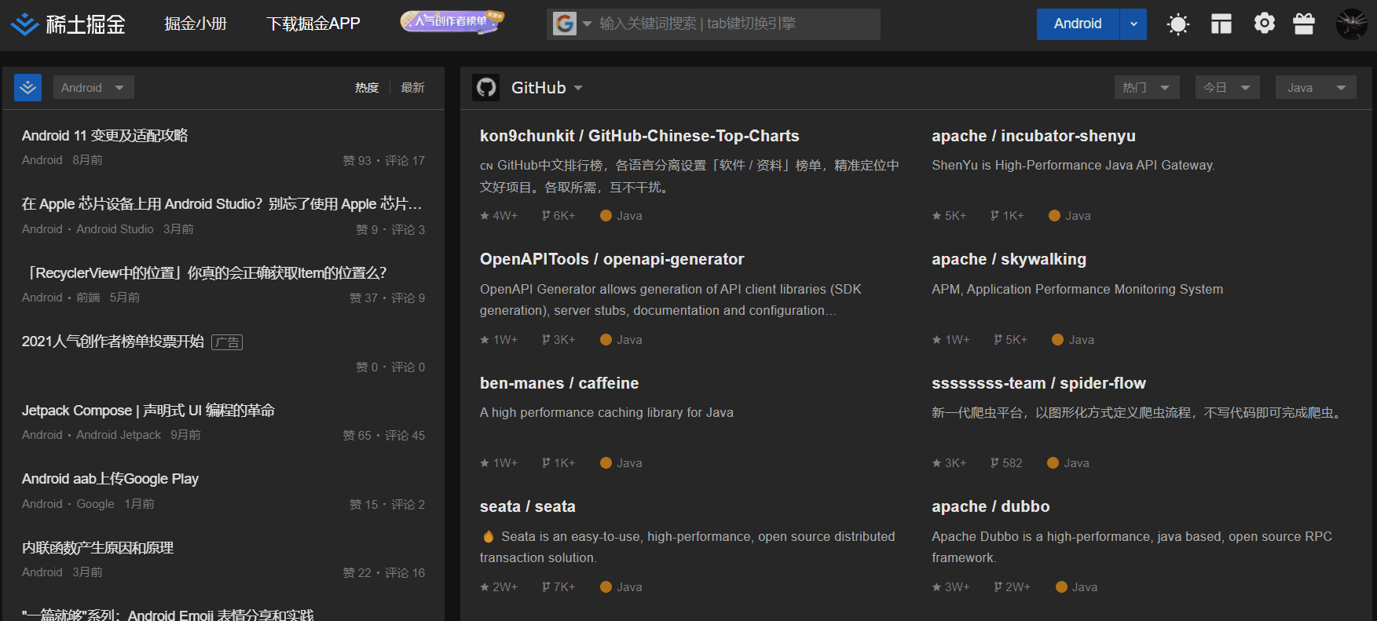Click 赞 65 · 评论 45 stats text
Viewport: 1377px width, 621px height.
pyautogui.click(x=384, y=436)
